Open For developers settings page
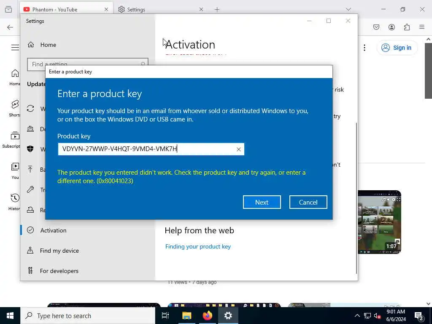The image size is (432, 324). [59, 271]
